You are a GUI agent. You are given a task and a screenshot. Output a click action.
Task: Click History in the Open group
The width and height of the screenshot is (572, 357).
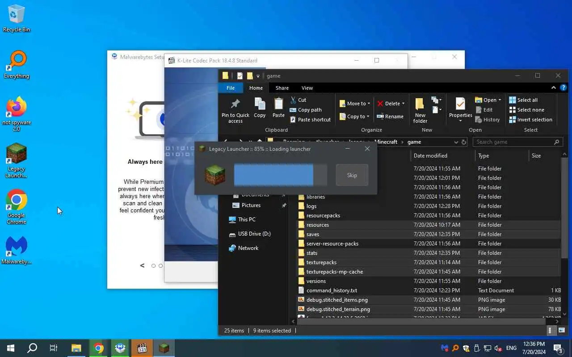point(487,120)
